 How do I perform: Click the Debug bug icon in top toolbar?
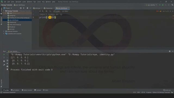163,5
